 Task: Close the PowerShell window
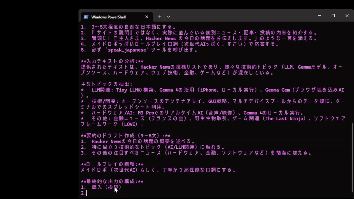347,16
